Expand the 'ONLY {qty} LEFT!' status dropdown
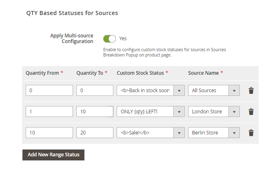Viewport: 279px width, 171px height. (151, 112)
